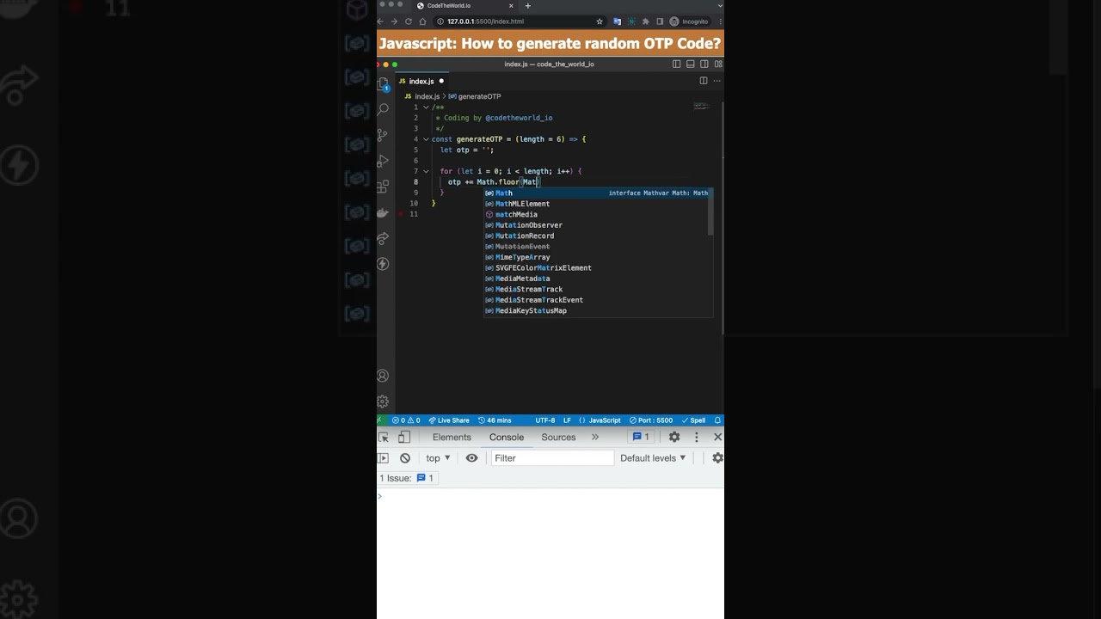Open the Accounts icon in activity bar
Viewport: 1101px width, 619px height.
click(383, 376)
